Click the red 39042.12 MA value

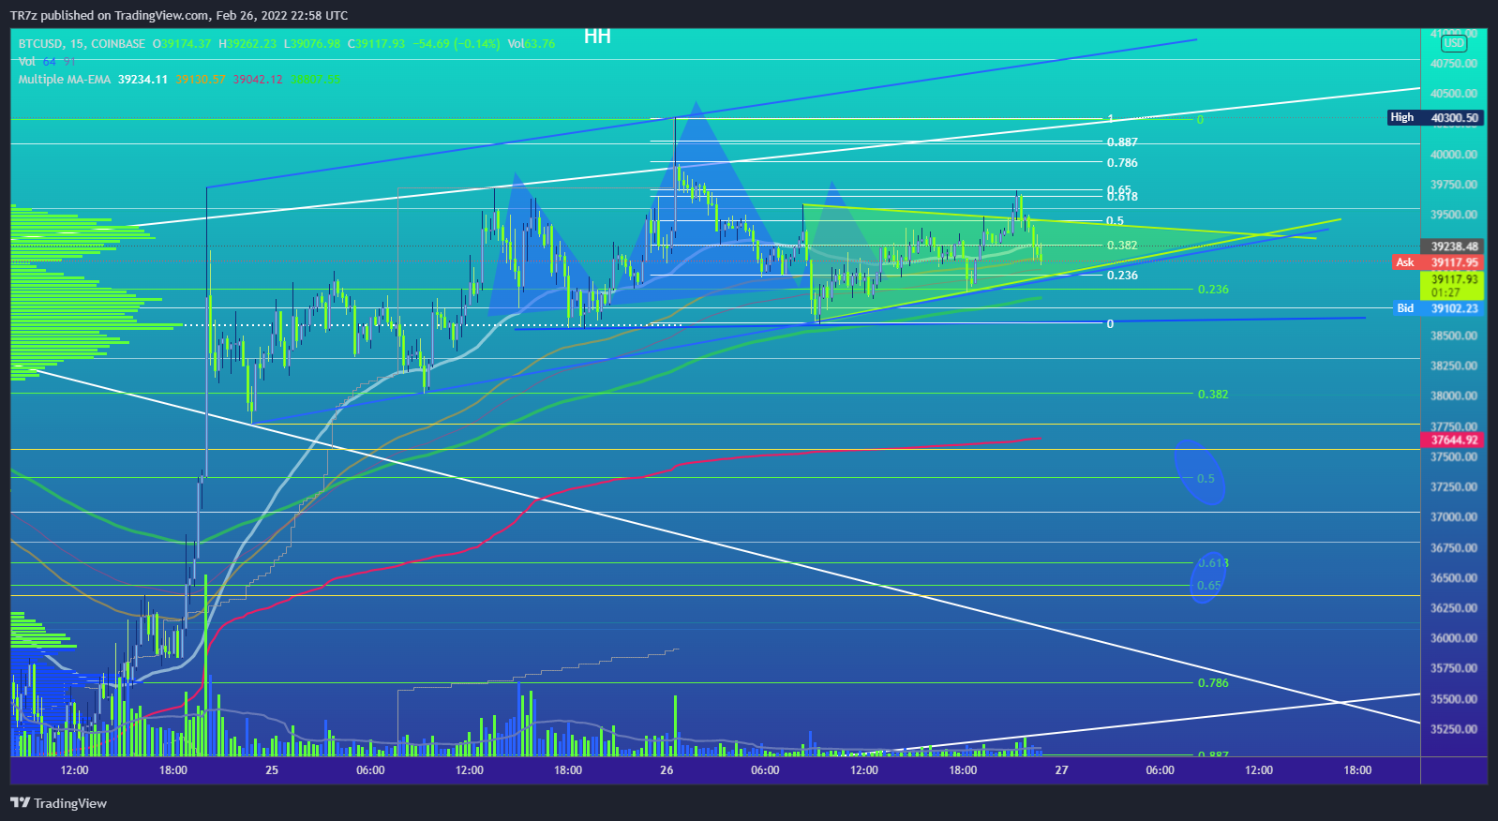258,80
